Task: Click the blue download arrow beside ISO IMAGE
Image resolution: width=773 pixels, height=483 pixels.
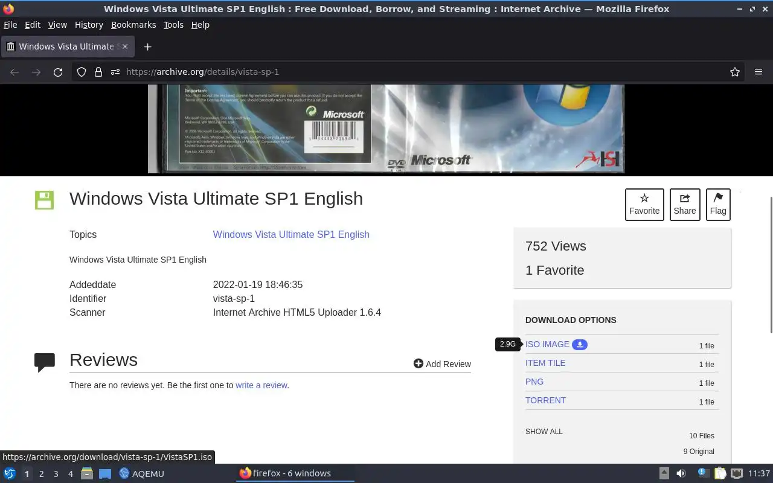Action: pos(580,344)
